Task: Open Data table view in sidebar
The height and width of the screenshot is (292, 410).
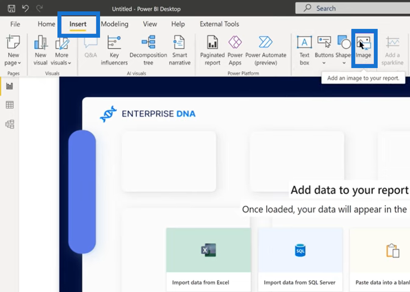Action: click(10, 105)
